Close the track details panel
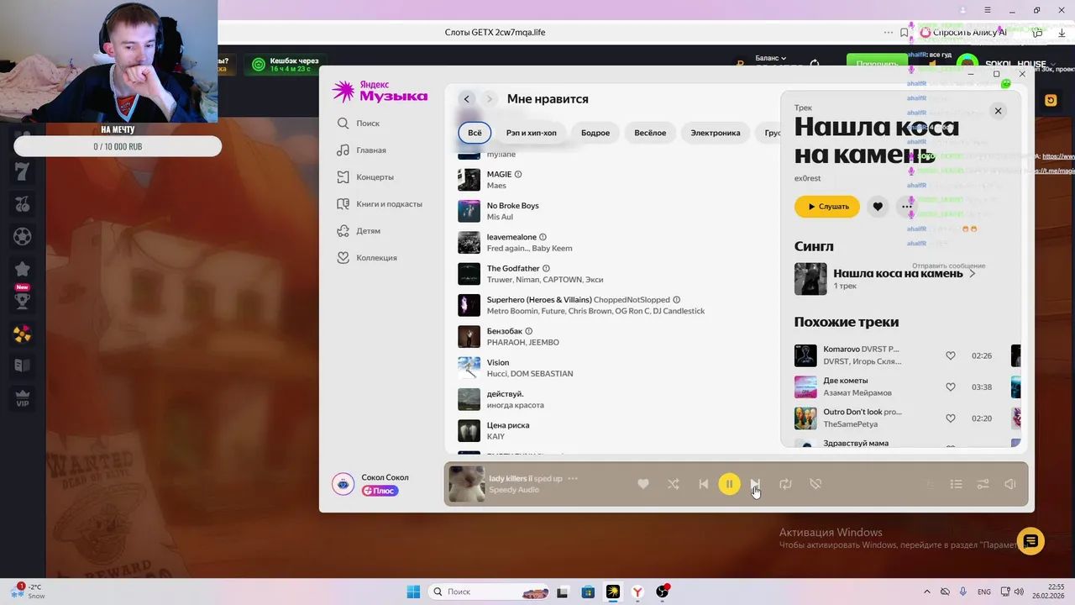The height and width of the screenshot is (605, 1075). 998,111
